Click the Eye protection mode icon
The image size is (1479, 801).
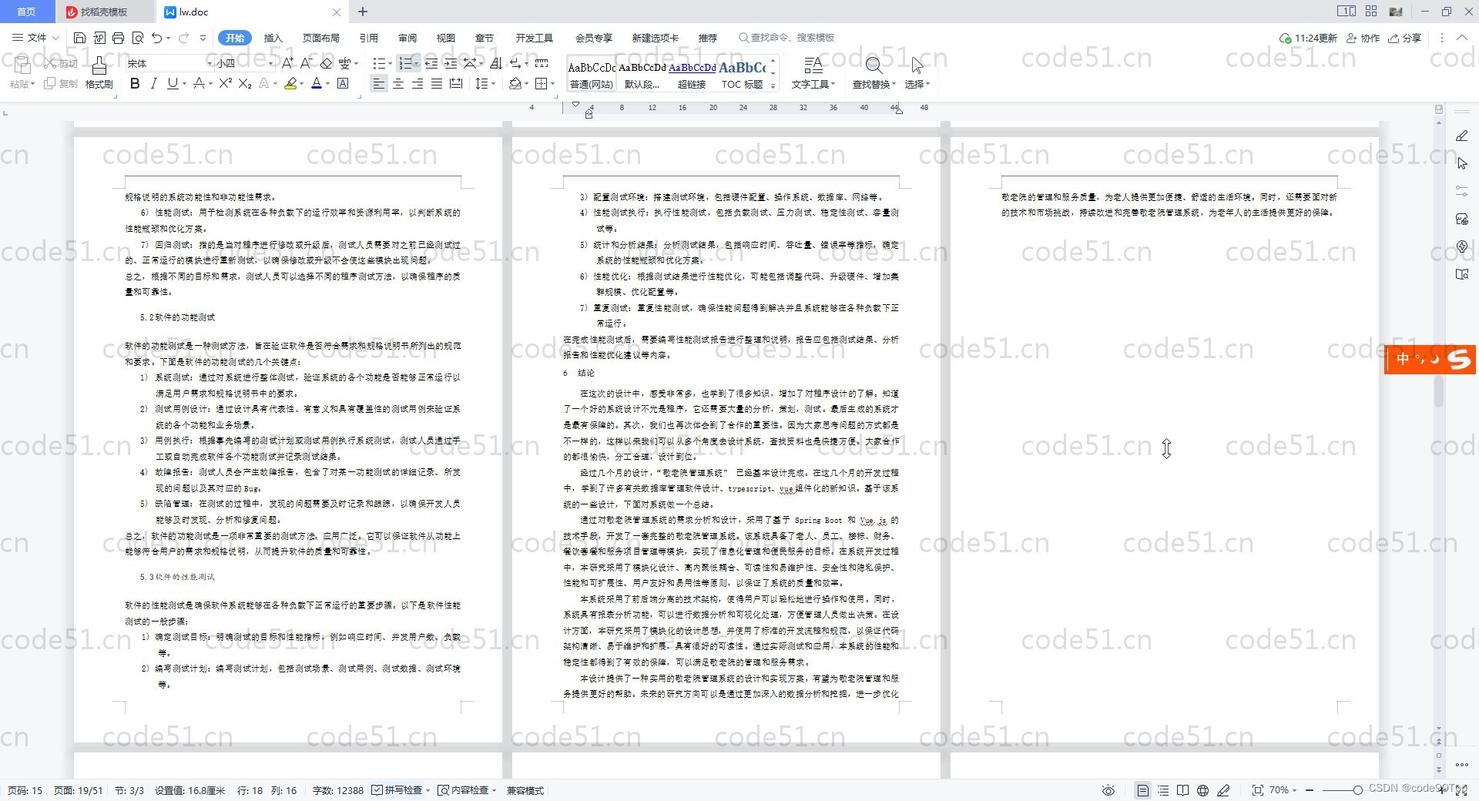point(1108,790)
